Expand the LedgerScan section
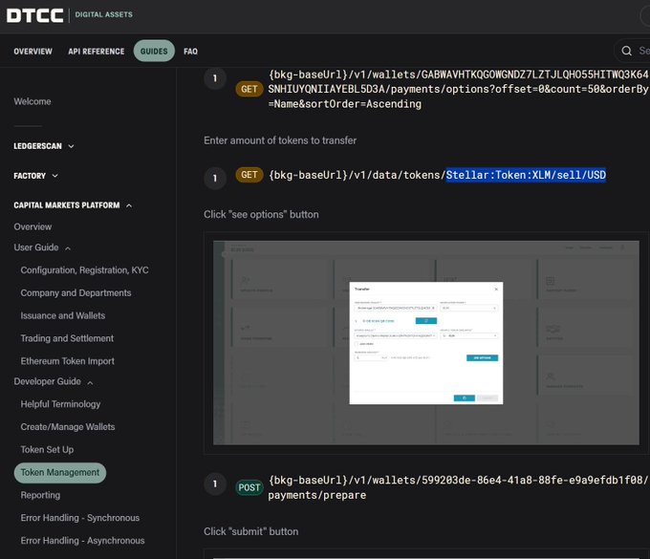650x559 pixels. point(44,146)
